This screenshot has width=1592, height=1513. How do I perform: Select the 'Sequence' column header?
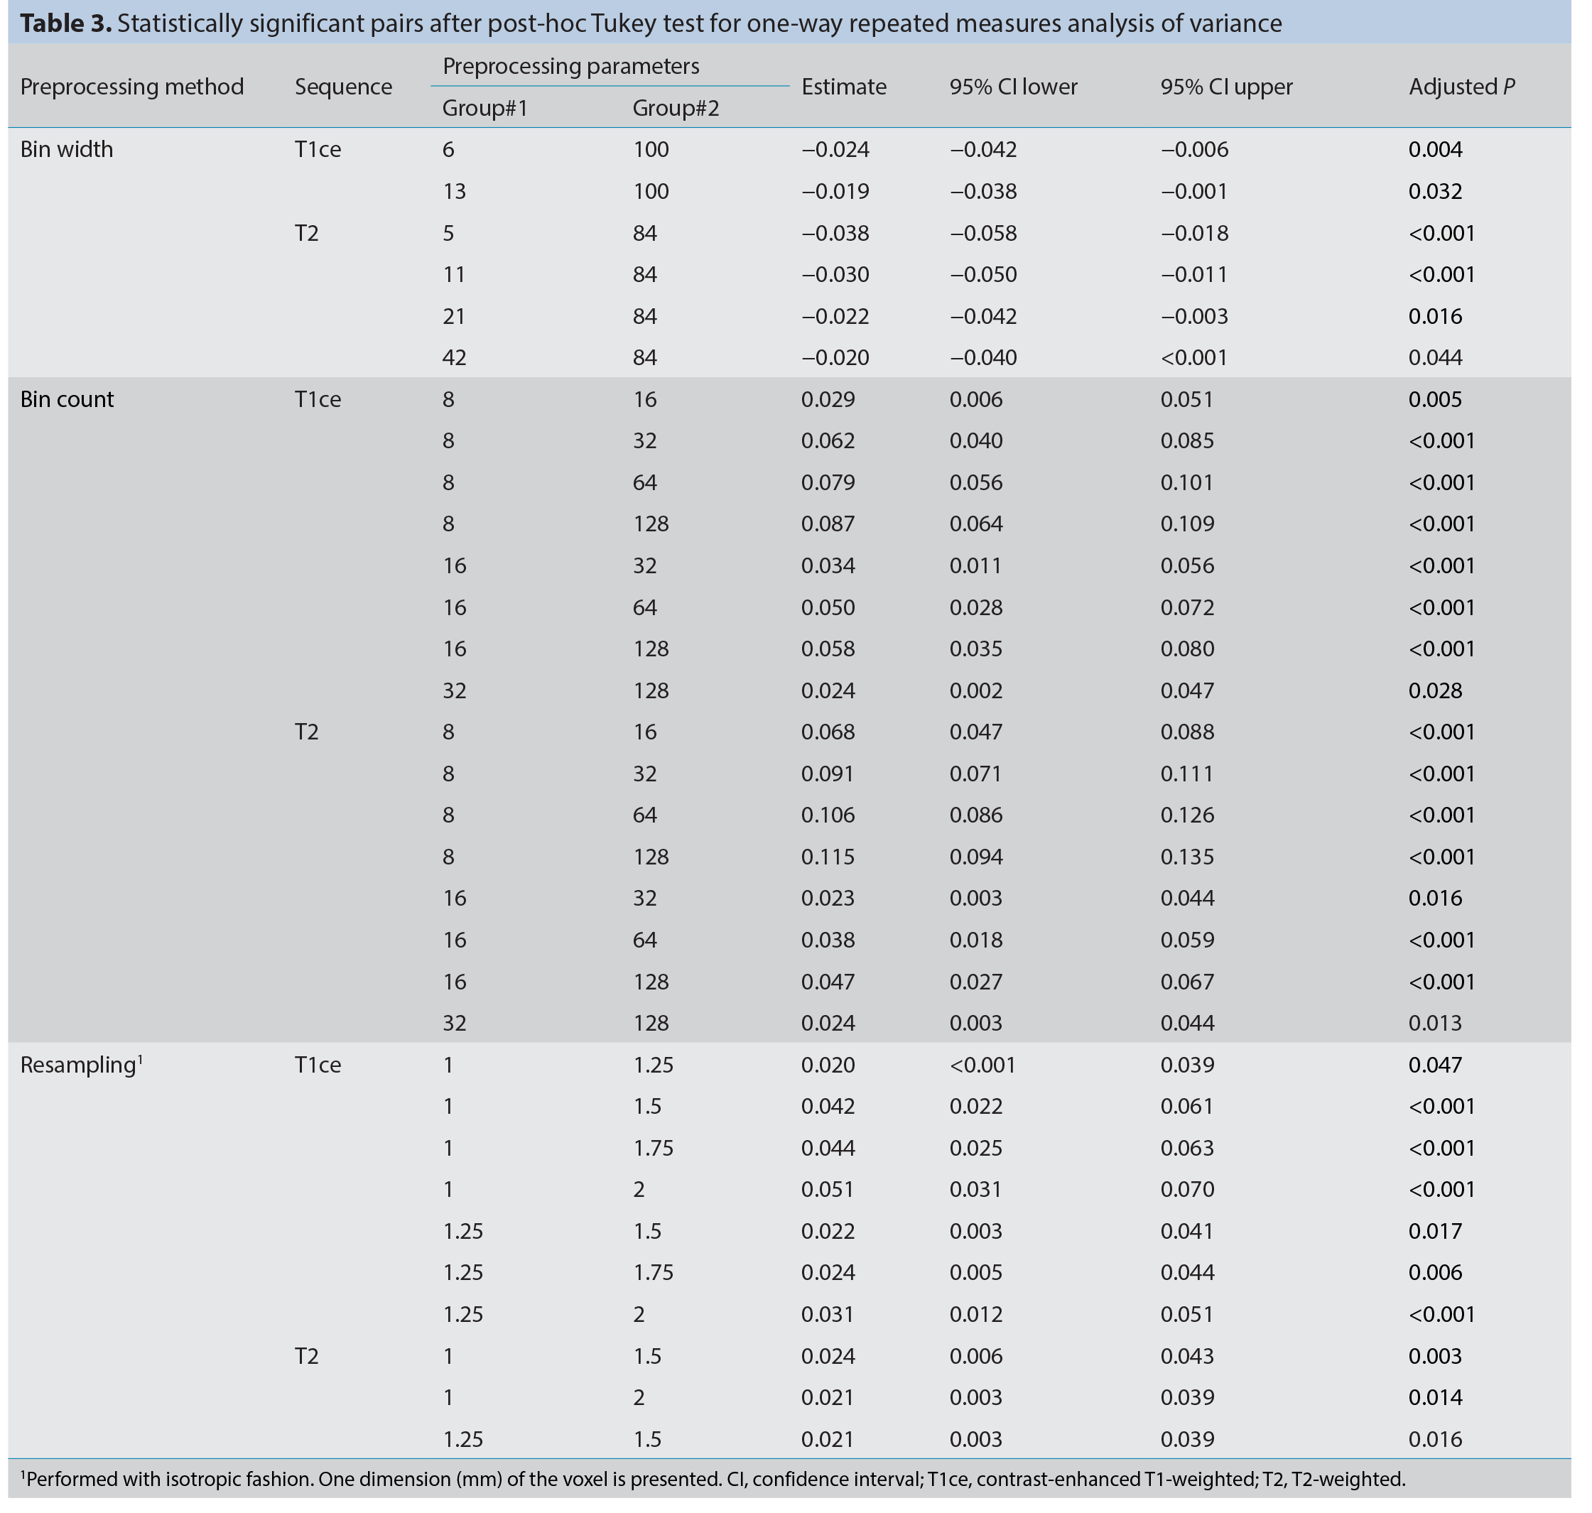[x=344, y=86]
